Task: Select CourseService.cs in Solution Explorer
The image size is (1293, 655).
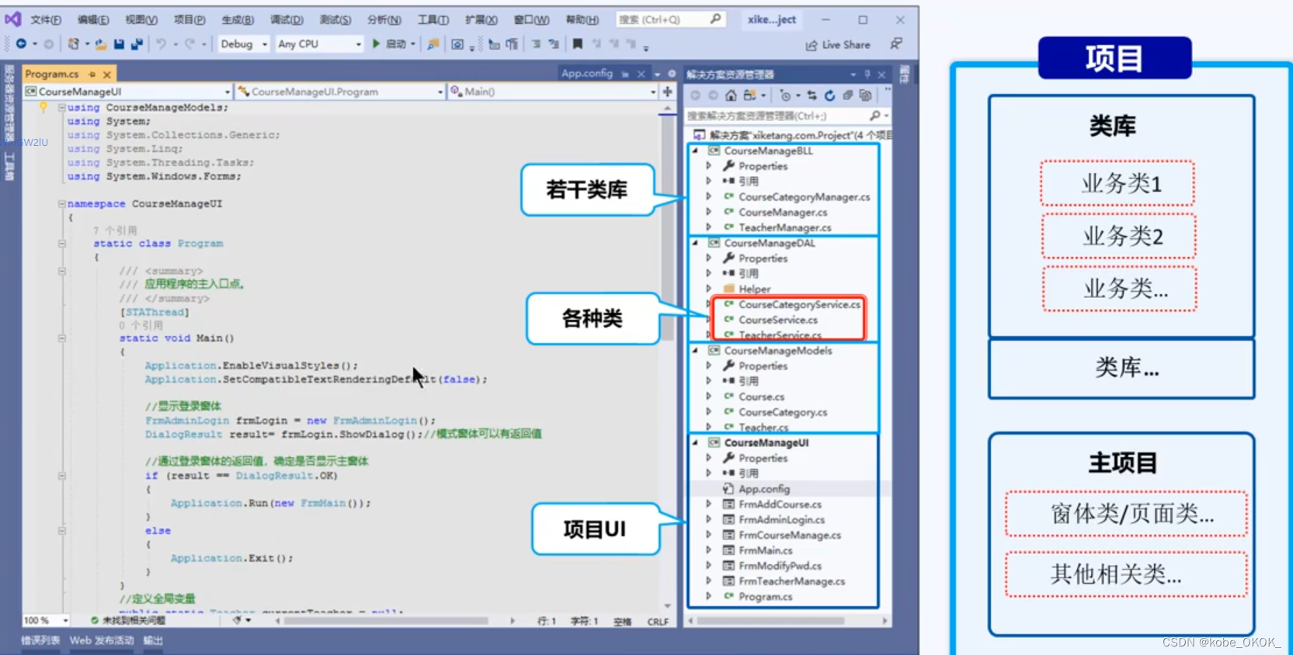Action: click(x=777, y=320)
